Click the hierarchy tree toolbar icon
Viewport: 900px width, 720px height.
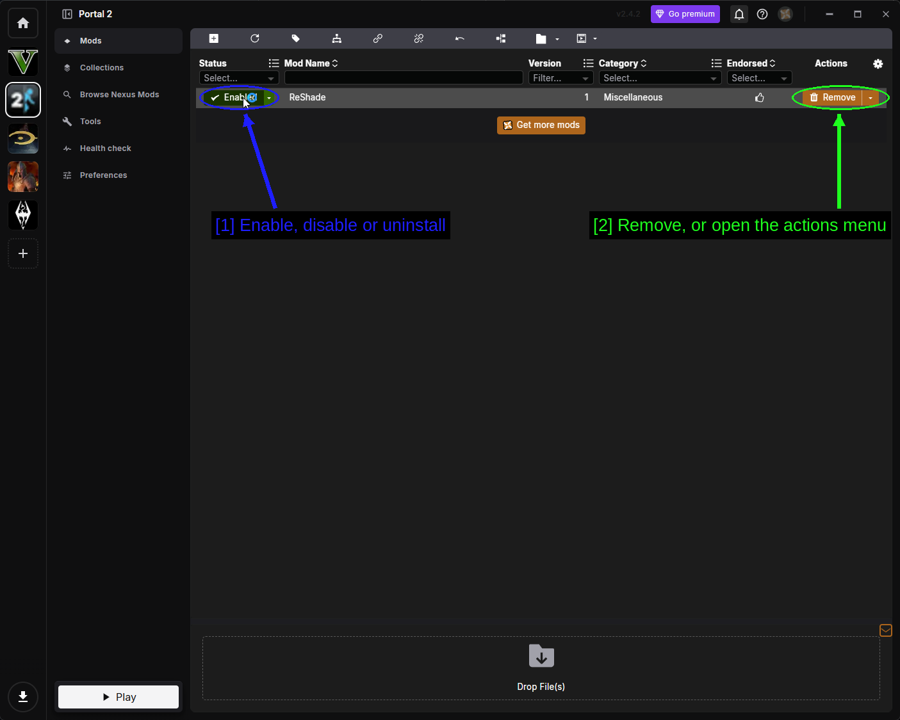click(337, 39)
